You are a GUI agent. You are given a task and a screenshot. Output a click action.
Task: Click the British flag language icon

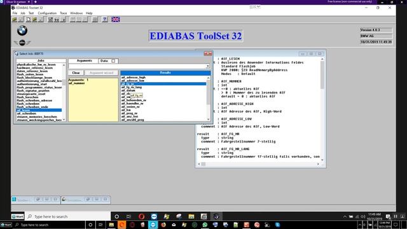[116, 20]
